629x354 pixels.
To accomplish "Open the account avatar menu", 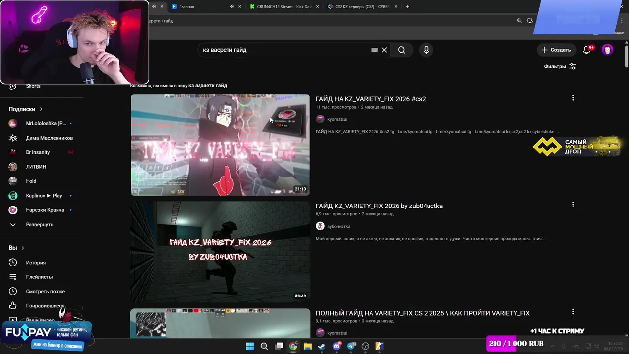I will 607,50.
